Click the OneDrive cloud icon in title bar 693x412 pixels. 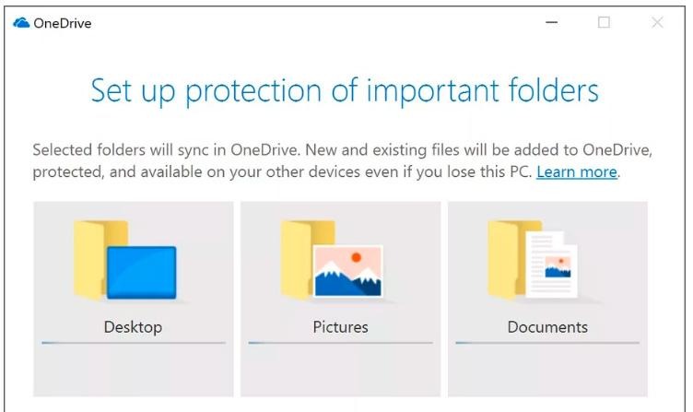pyautogui.click(x=21, y=23)
